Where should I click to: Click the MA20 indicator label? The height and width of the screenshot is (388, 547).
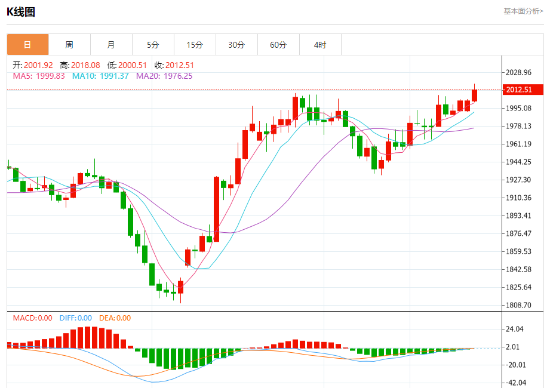(164, 76)
